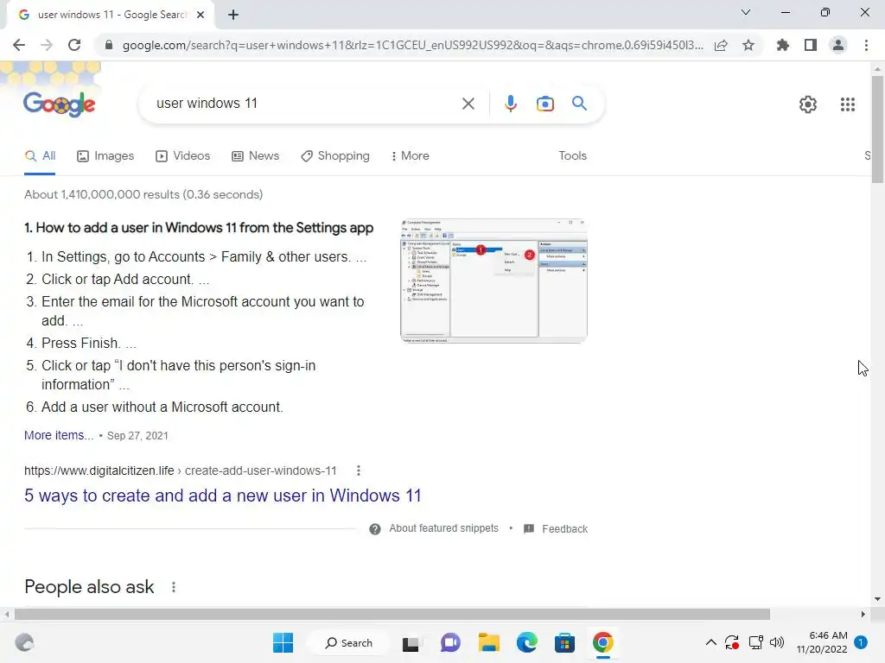Start voice search with microphone icon
This screenshot has height=663, width=885.
pyautogui.click(x=510, y=104)
